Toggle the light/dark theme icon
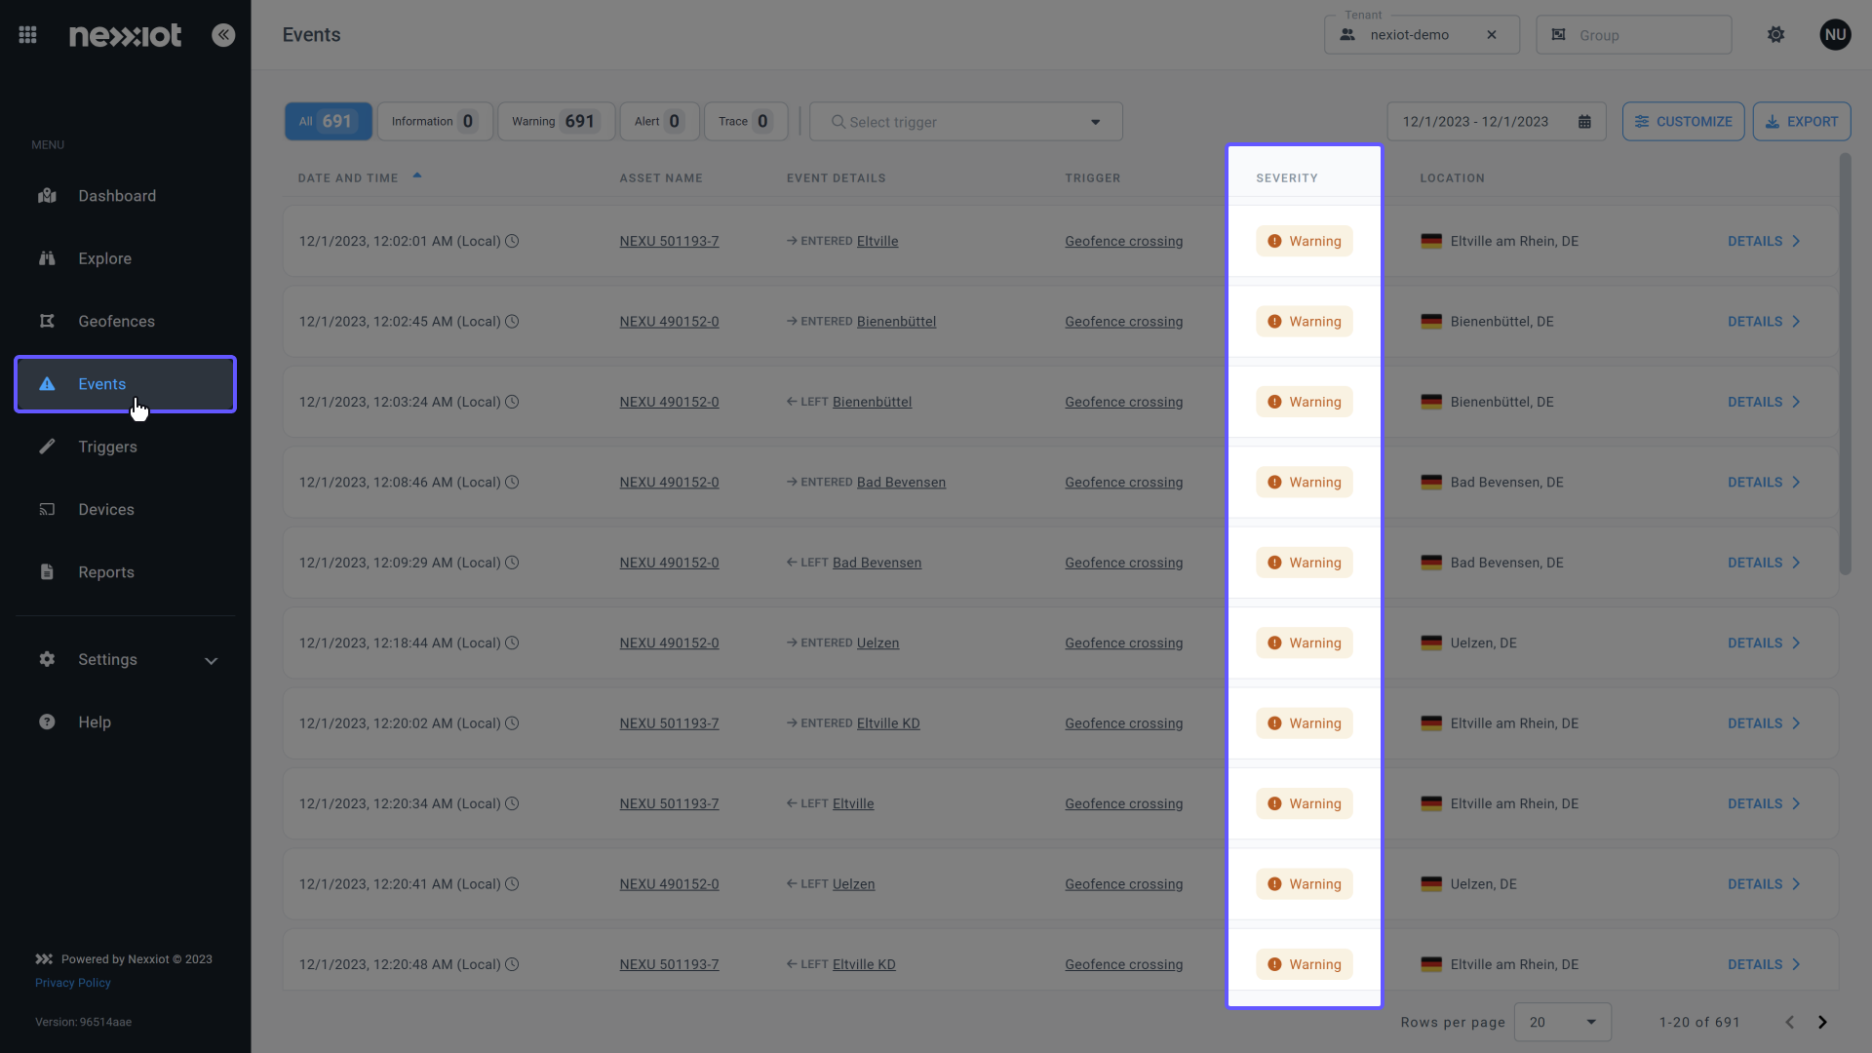Screen dimensions: 1872x1053 (1775, 35)
